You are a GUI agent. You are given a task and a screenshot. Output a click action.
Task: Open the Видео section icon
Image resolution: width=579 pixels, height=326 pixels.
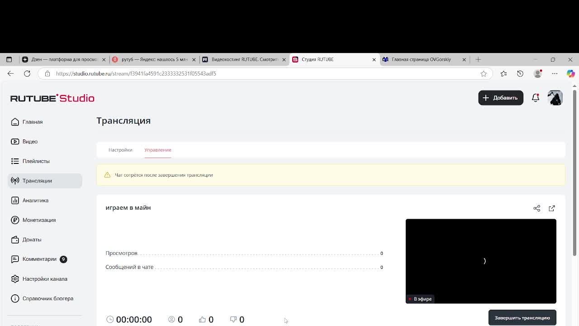point(15,141)
